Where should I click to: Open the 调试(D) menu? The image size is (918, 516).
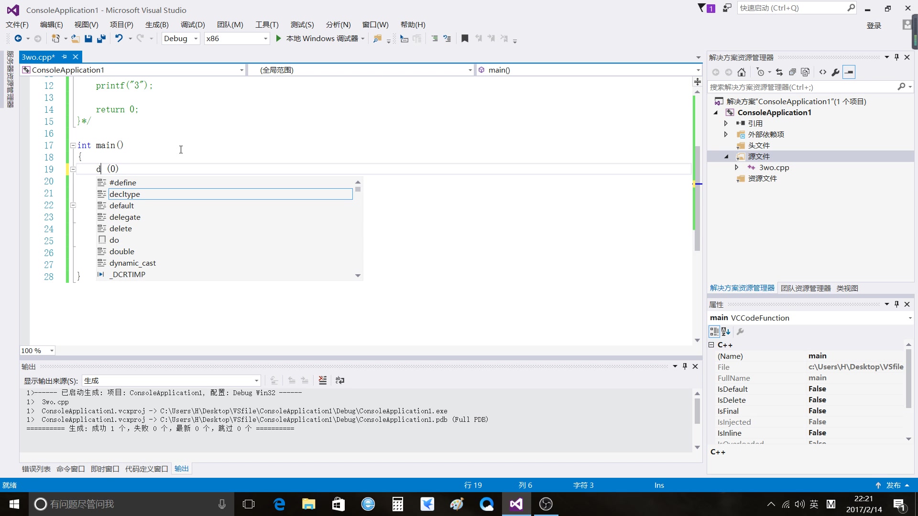click(x=192, y=25)
